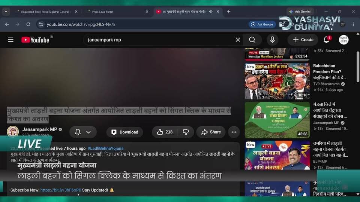The width and height of the screenshot is (360, 202).
Task: Reload the page
Action: [x=28, y=24]
